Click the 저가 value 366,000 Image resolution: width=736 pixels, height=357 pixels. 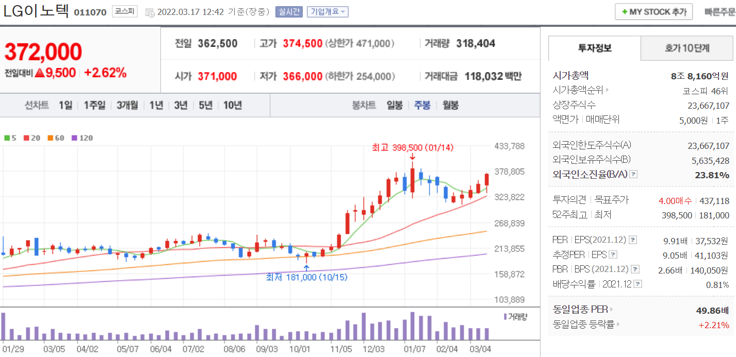(303, 77)
